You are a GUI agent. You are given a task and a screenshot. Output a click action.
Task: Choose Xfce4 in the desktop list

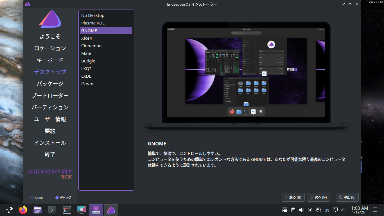tap(87, 38)
